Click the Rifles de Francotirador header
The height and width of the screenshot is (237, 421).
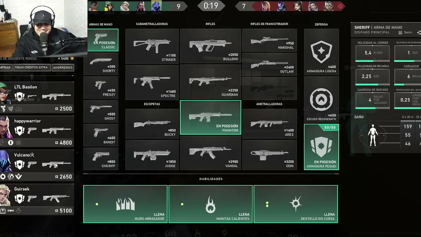pyautogui.click(x=269, y=24)
